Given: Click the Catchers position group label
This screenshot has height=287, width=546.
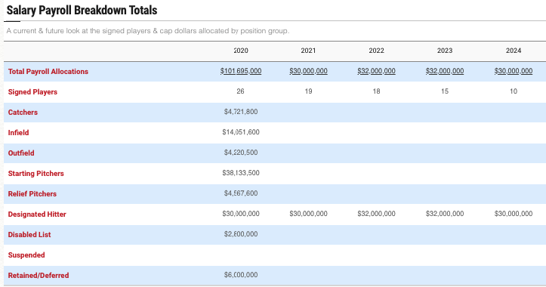Looking at the screenshot, I should coord(23,112).
